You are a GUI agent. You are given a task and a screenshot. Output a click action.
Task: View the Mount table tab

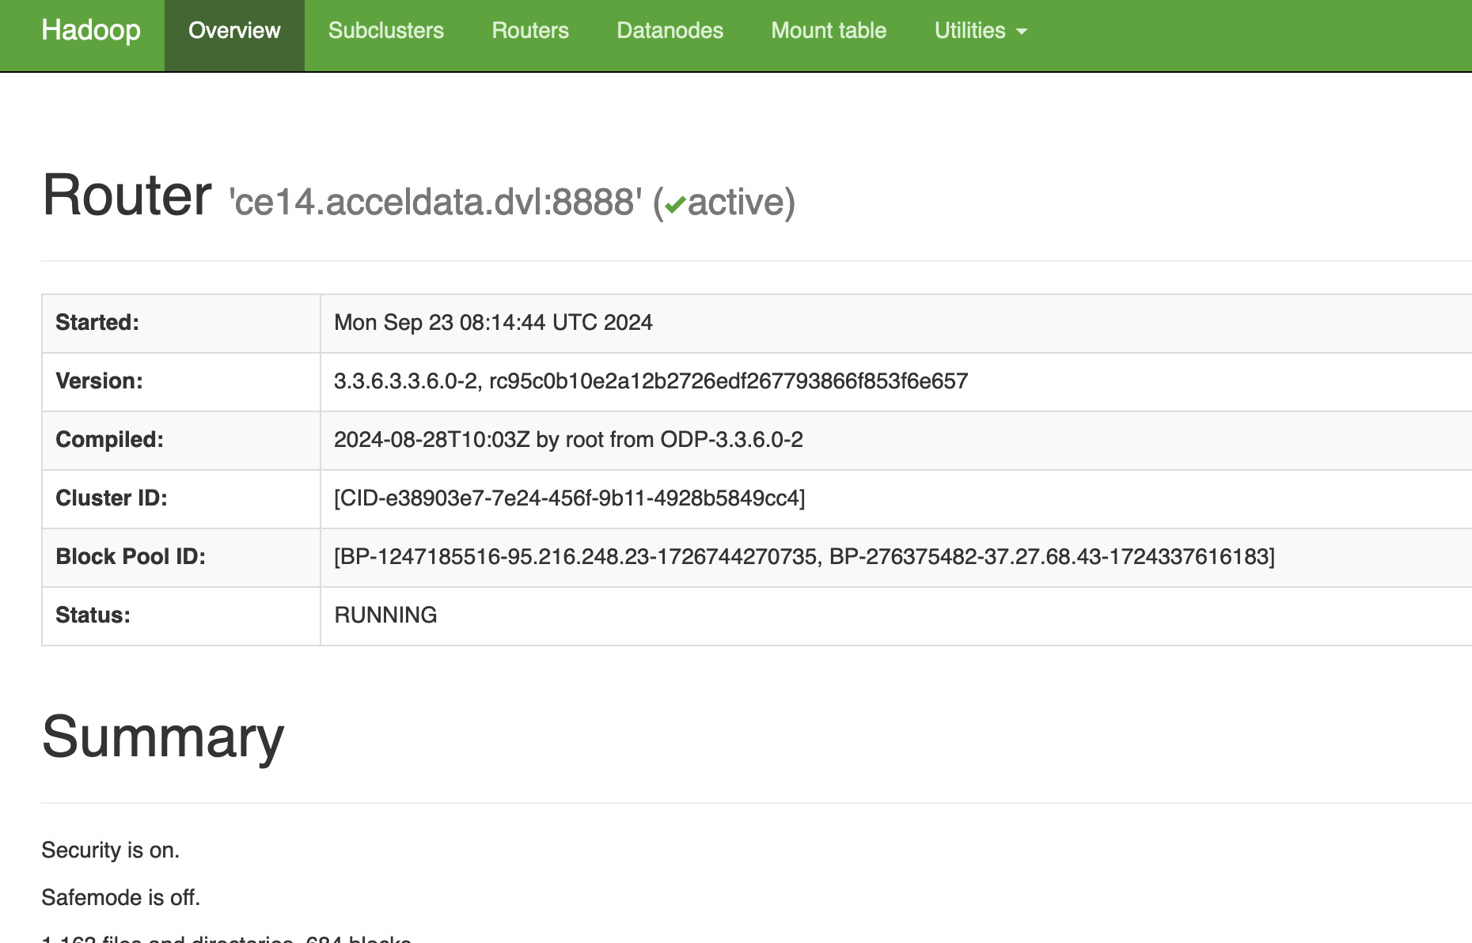pos(829,30)
